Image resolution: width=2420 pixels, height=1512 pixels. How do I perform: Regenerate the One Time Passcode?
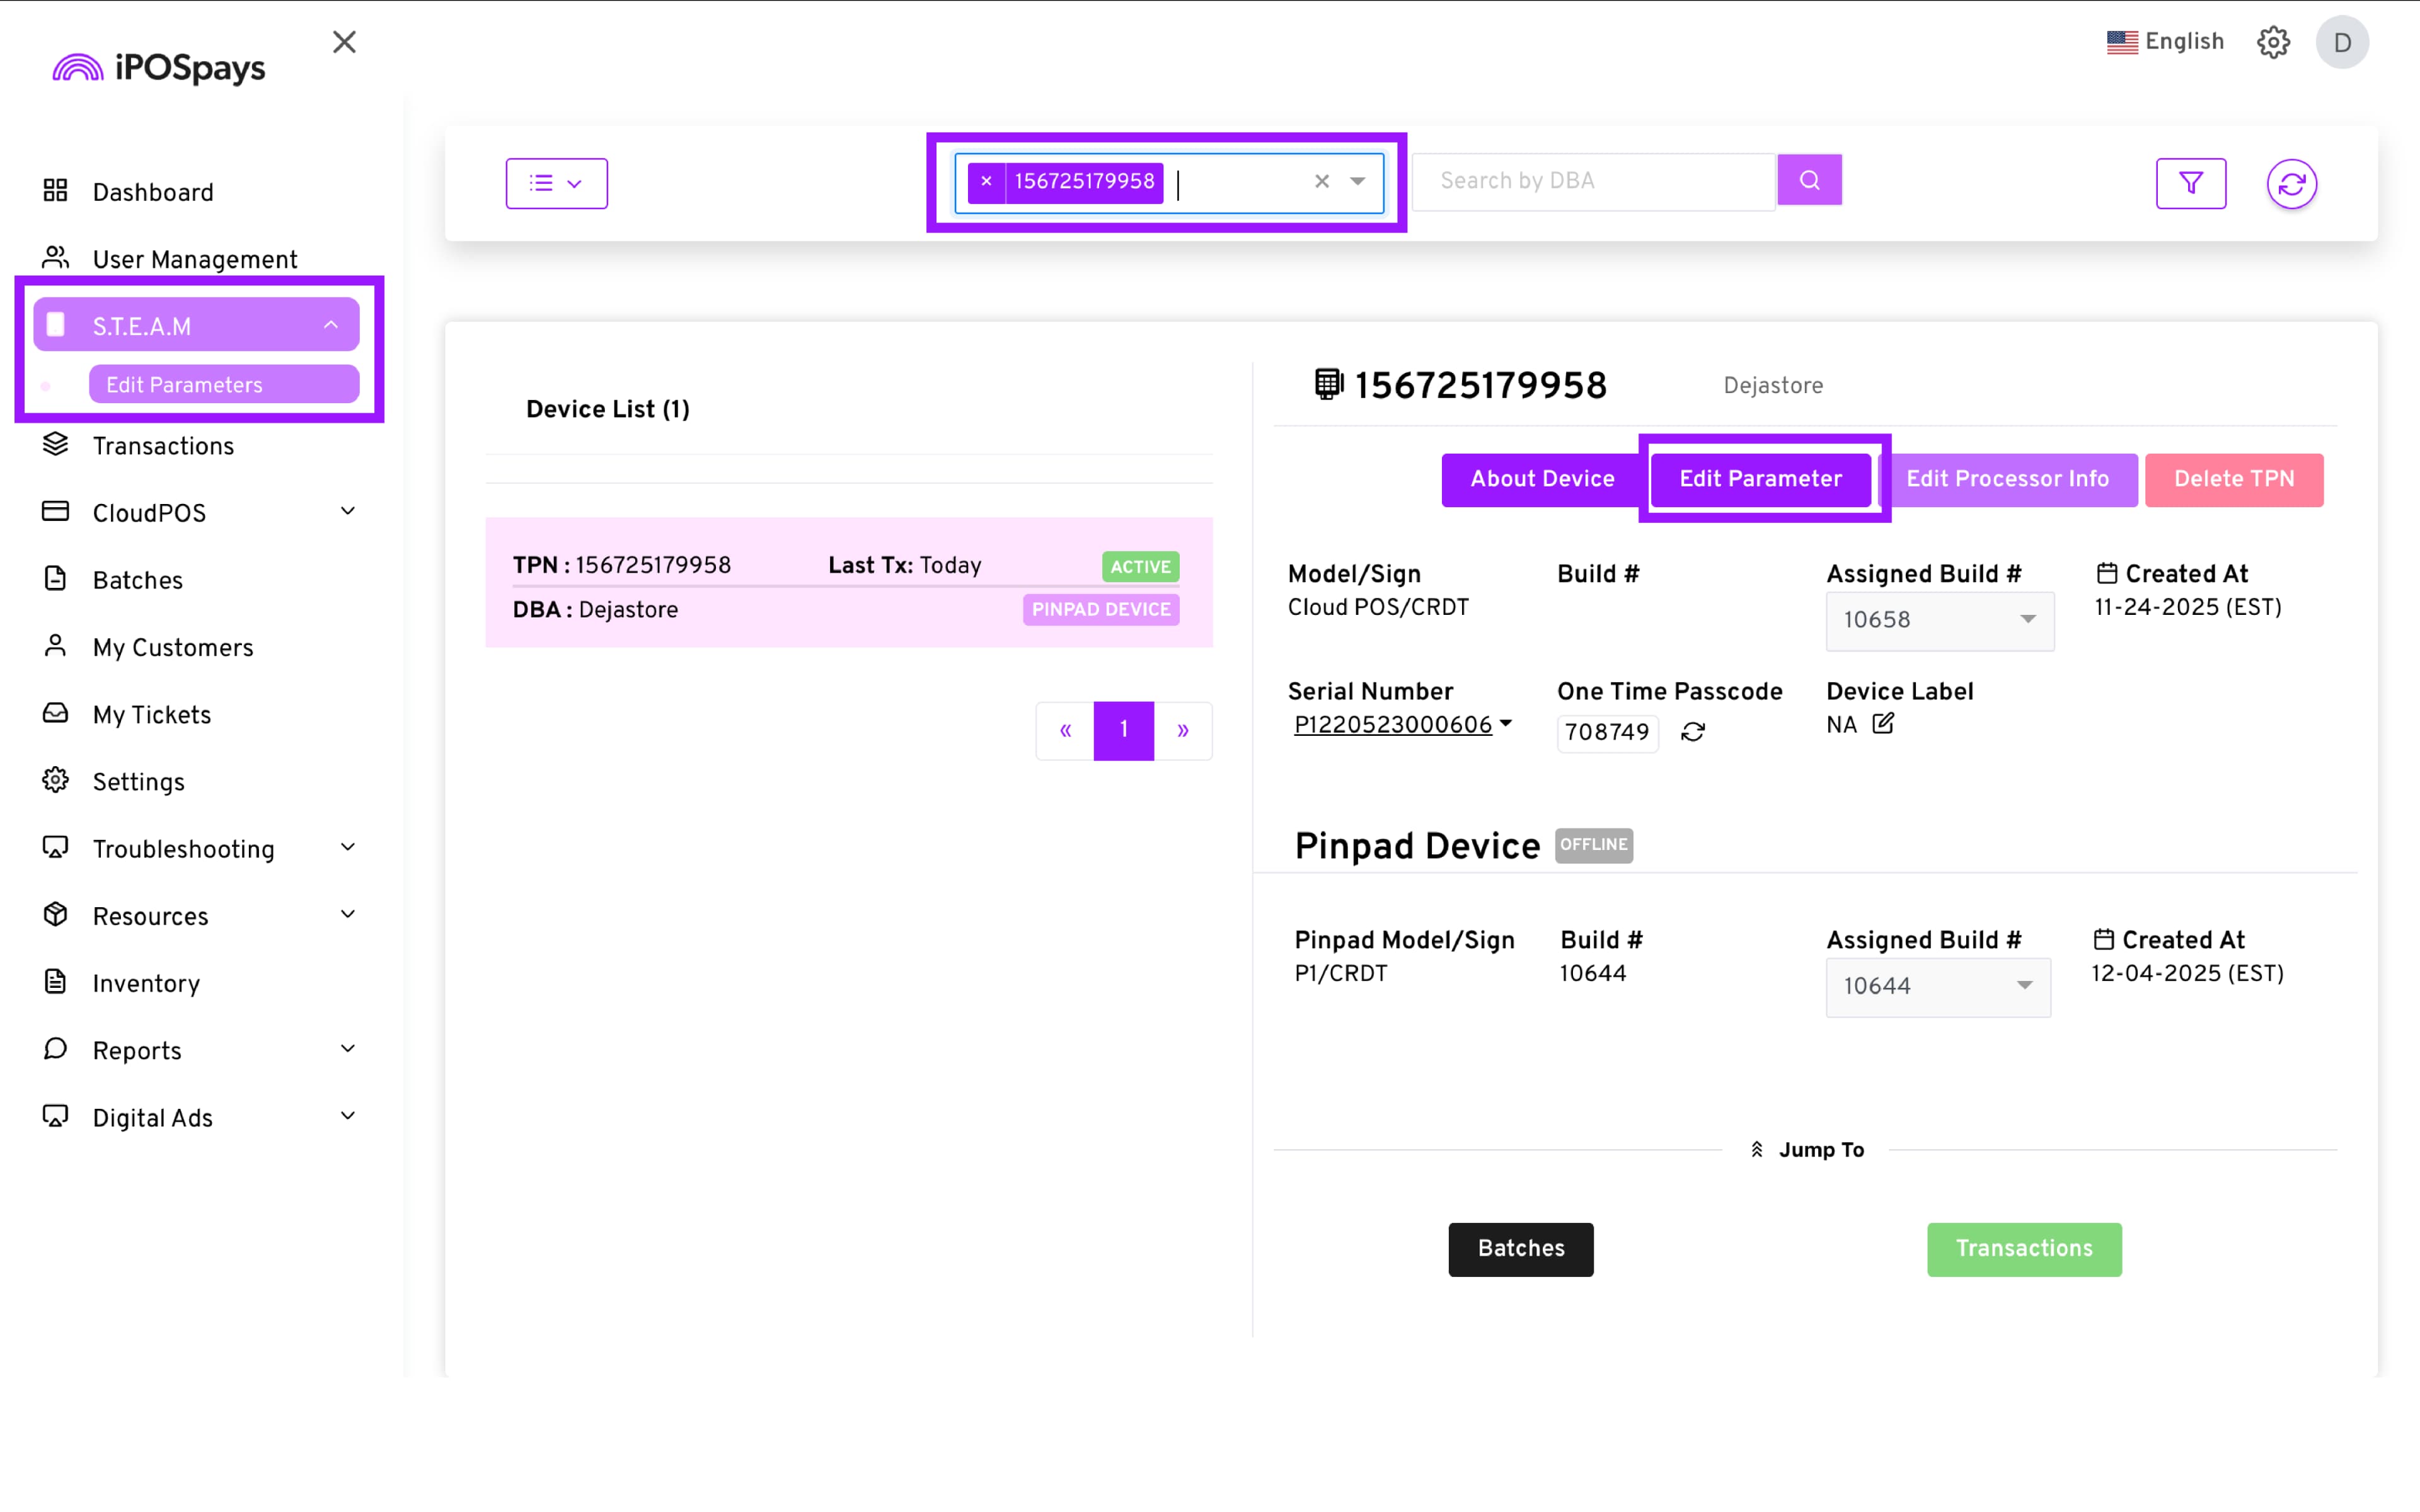(x=1692, y=732)
